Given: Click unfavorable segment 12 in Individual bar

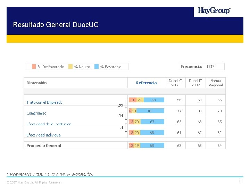Looking at the screenshot, I should pos(131,133).
